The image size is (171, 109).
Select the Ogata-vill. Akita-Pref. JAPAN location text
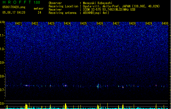121,6
